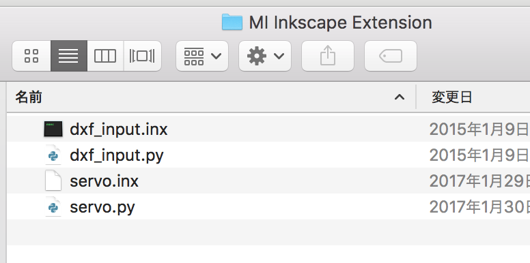Select the servo.inx file name
Image resolution: width=530 pixels, height=263 pixels.
(104, 181)
